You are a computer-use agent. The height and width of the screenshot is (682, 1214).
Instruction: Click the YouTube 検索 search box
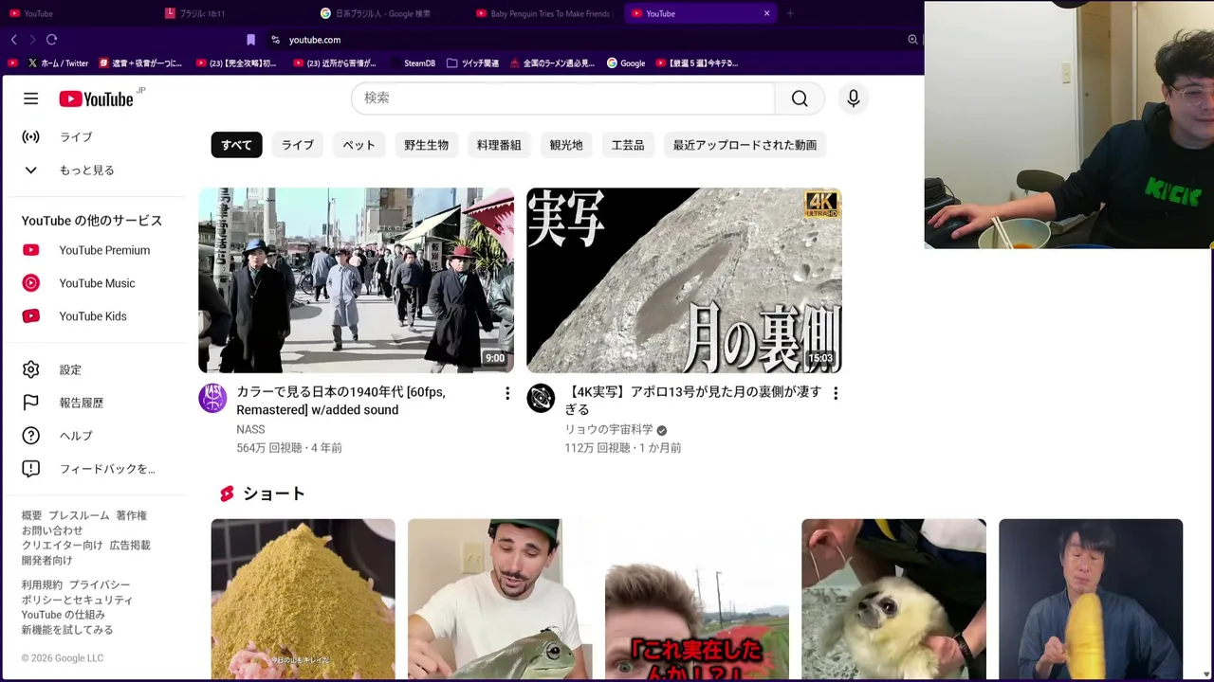pyautogui.click(x=562, y=99)
